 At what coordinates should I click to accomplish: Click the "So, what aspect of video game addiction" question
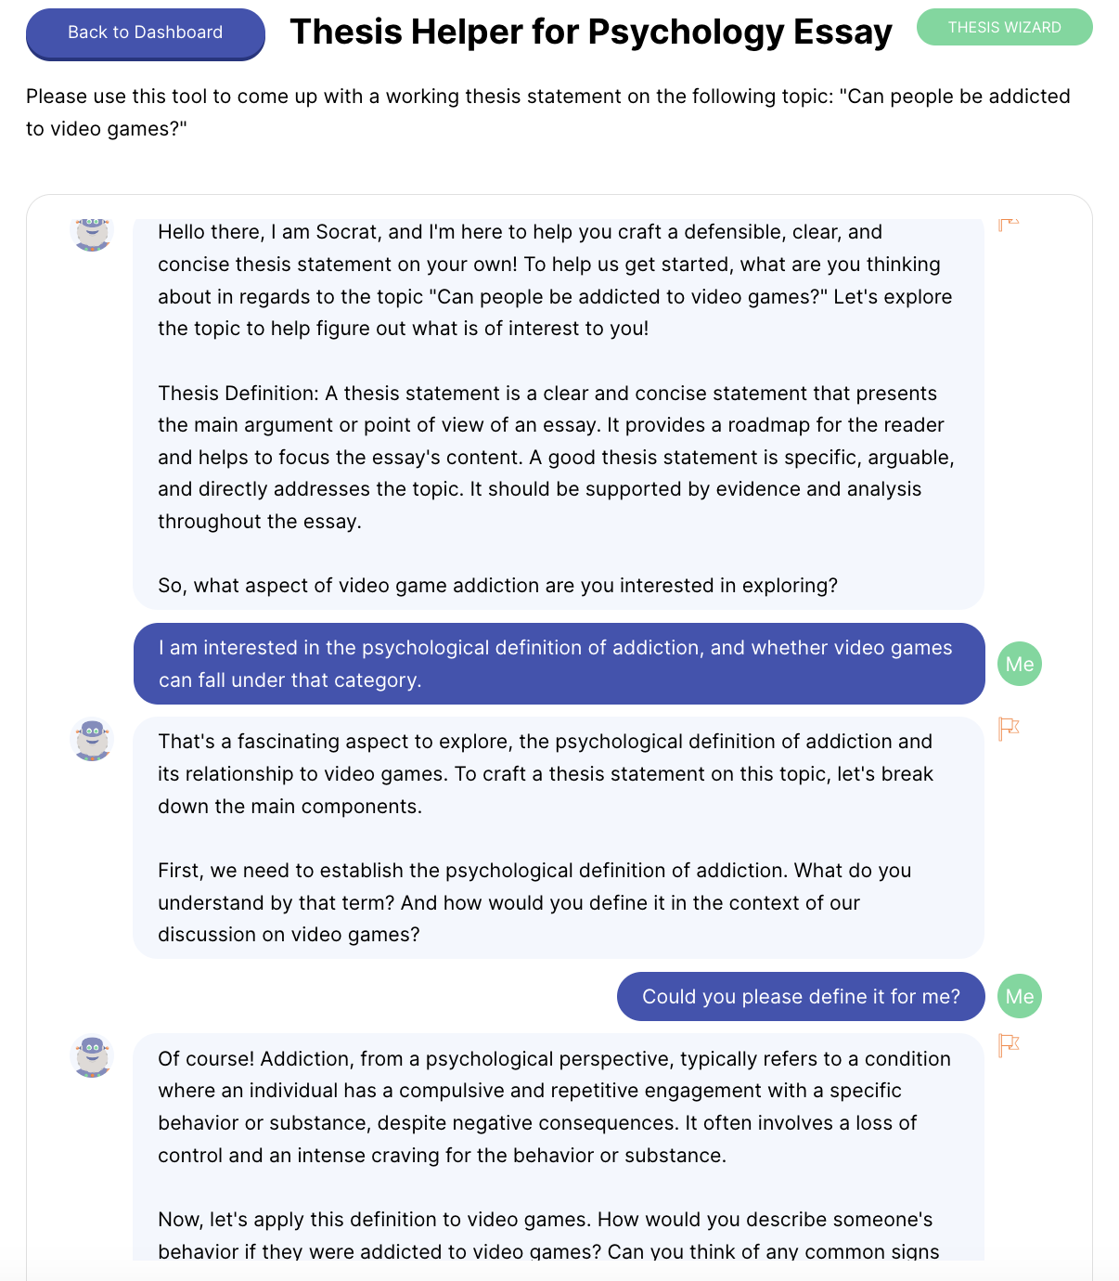click(497, 586)
